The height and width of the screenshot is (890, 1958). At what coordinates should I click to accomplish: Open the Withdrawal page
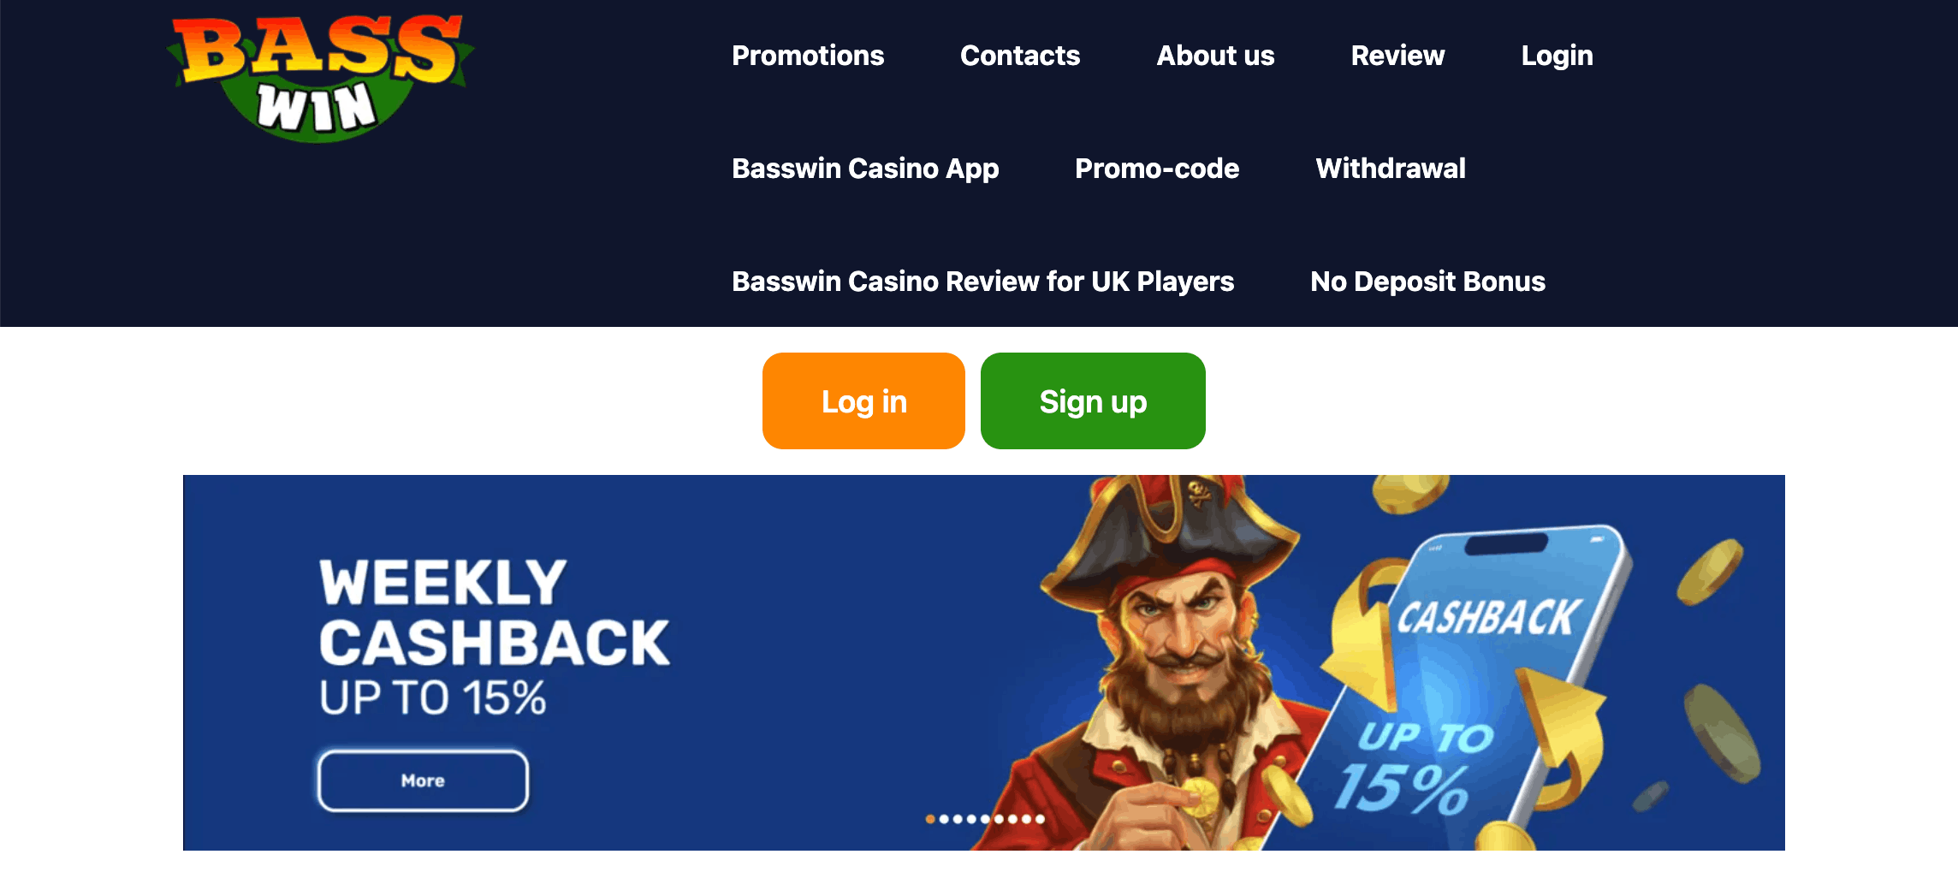[1391, 169]
